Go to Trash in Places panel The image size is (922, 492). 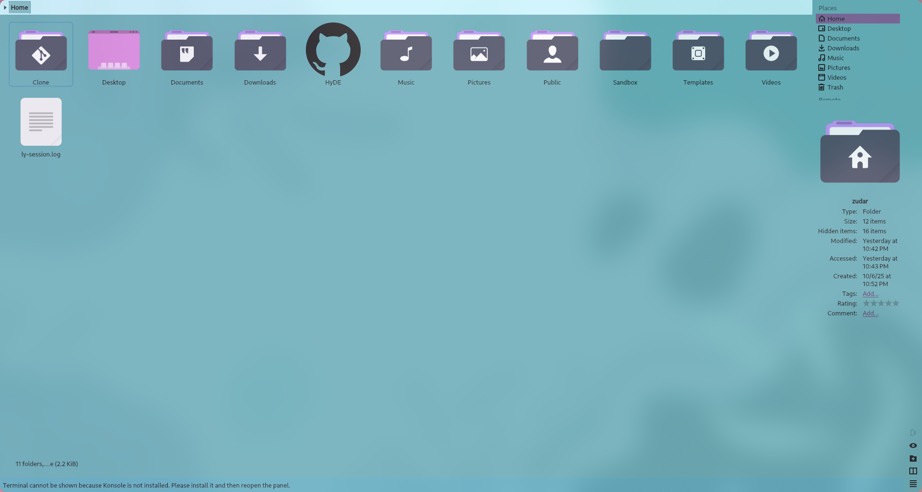(835, 87)
